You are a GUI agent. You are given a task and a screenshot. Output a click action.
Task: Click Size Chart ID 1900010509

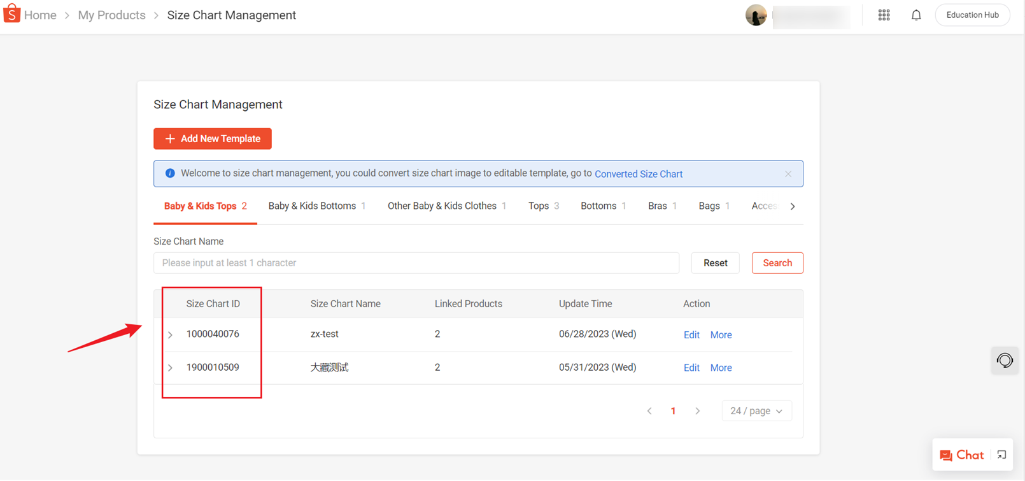[x=213, y=367]
